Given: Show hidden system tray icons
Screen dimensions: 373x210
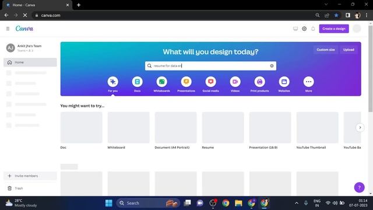Looking at the screenshot, I should [297, 203].
